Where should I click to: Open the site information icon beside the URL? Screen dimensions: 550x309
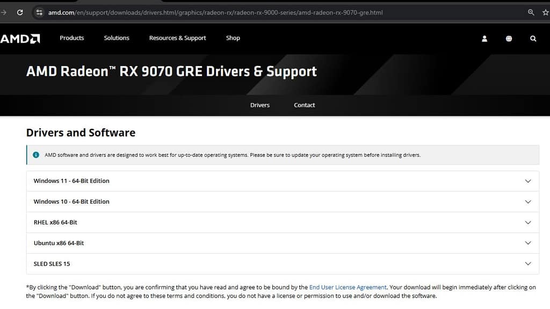click(39, 12)
